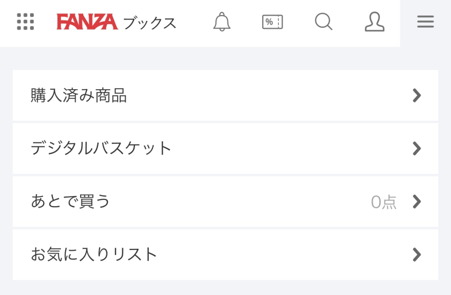Click the red FANZA logo

pyautogui.click(x=87, y=22)
